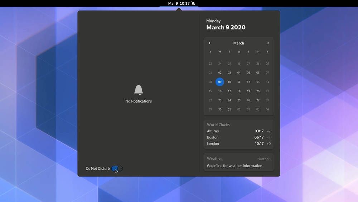
Task: Click the Alturas world clock row
Action: (x=238, y=131)
